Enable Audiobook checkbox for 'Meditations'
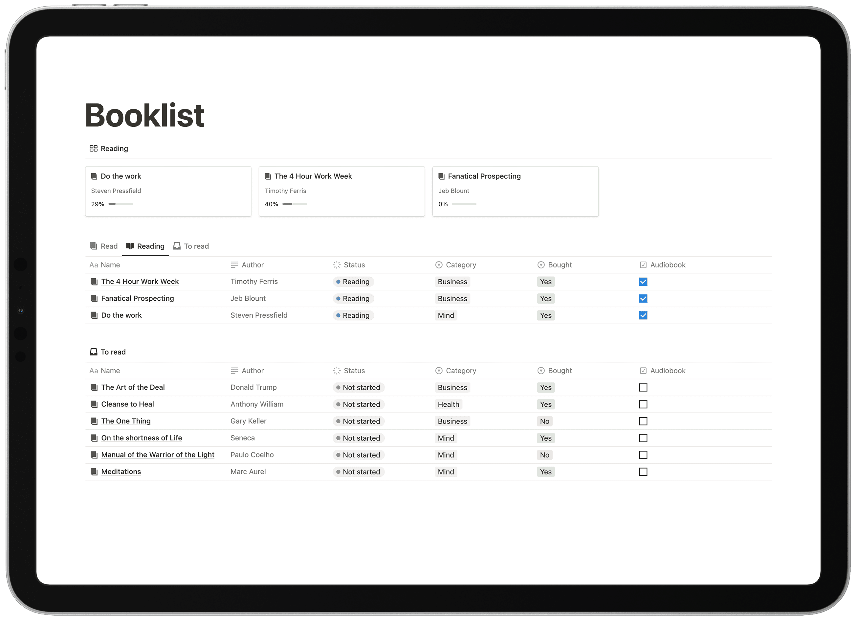This screenshot has height=621, width=857. pos(643,471)
